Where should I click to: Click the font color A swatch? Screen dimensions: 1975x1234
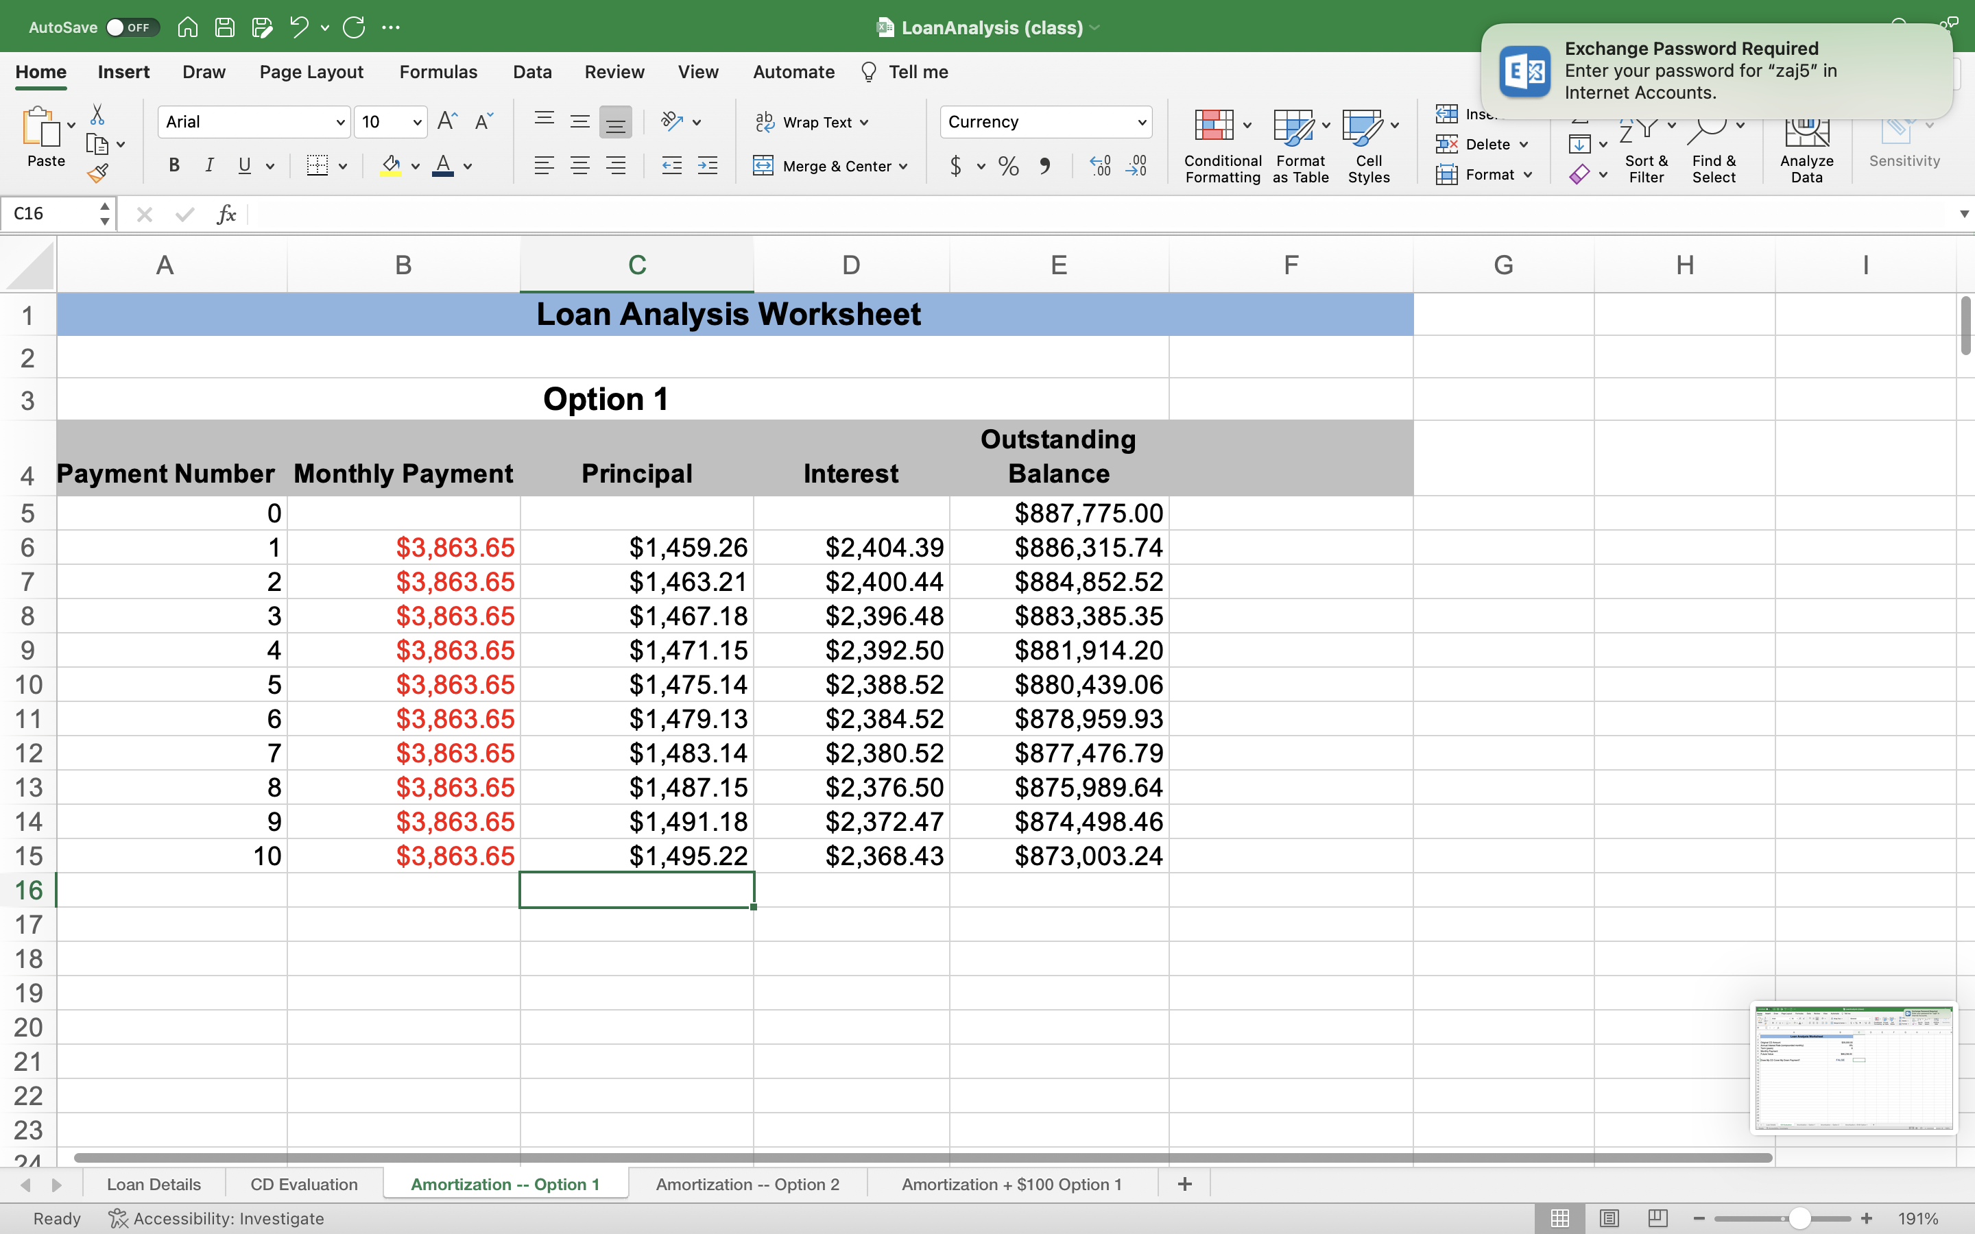coord(443,167)
